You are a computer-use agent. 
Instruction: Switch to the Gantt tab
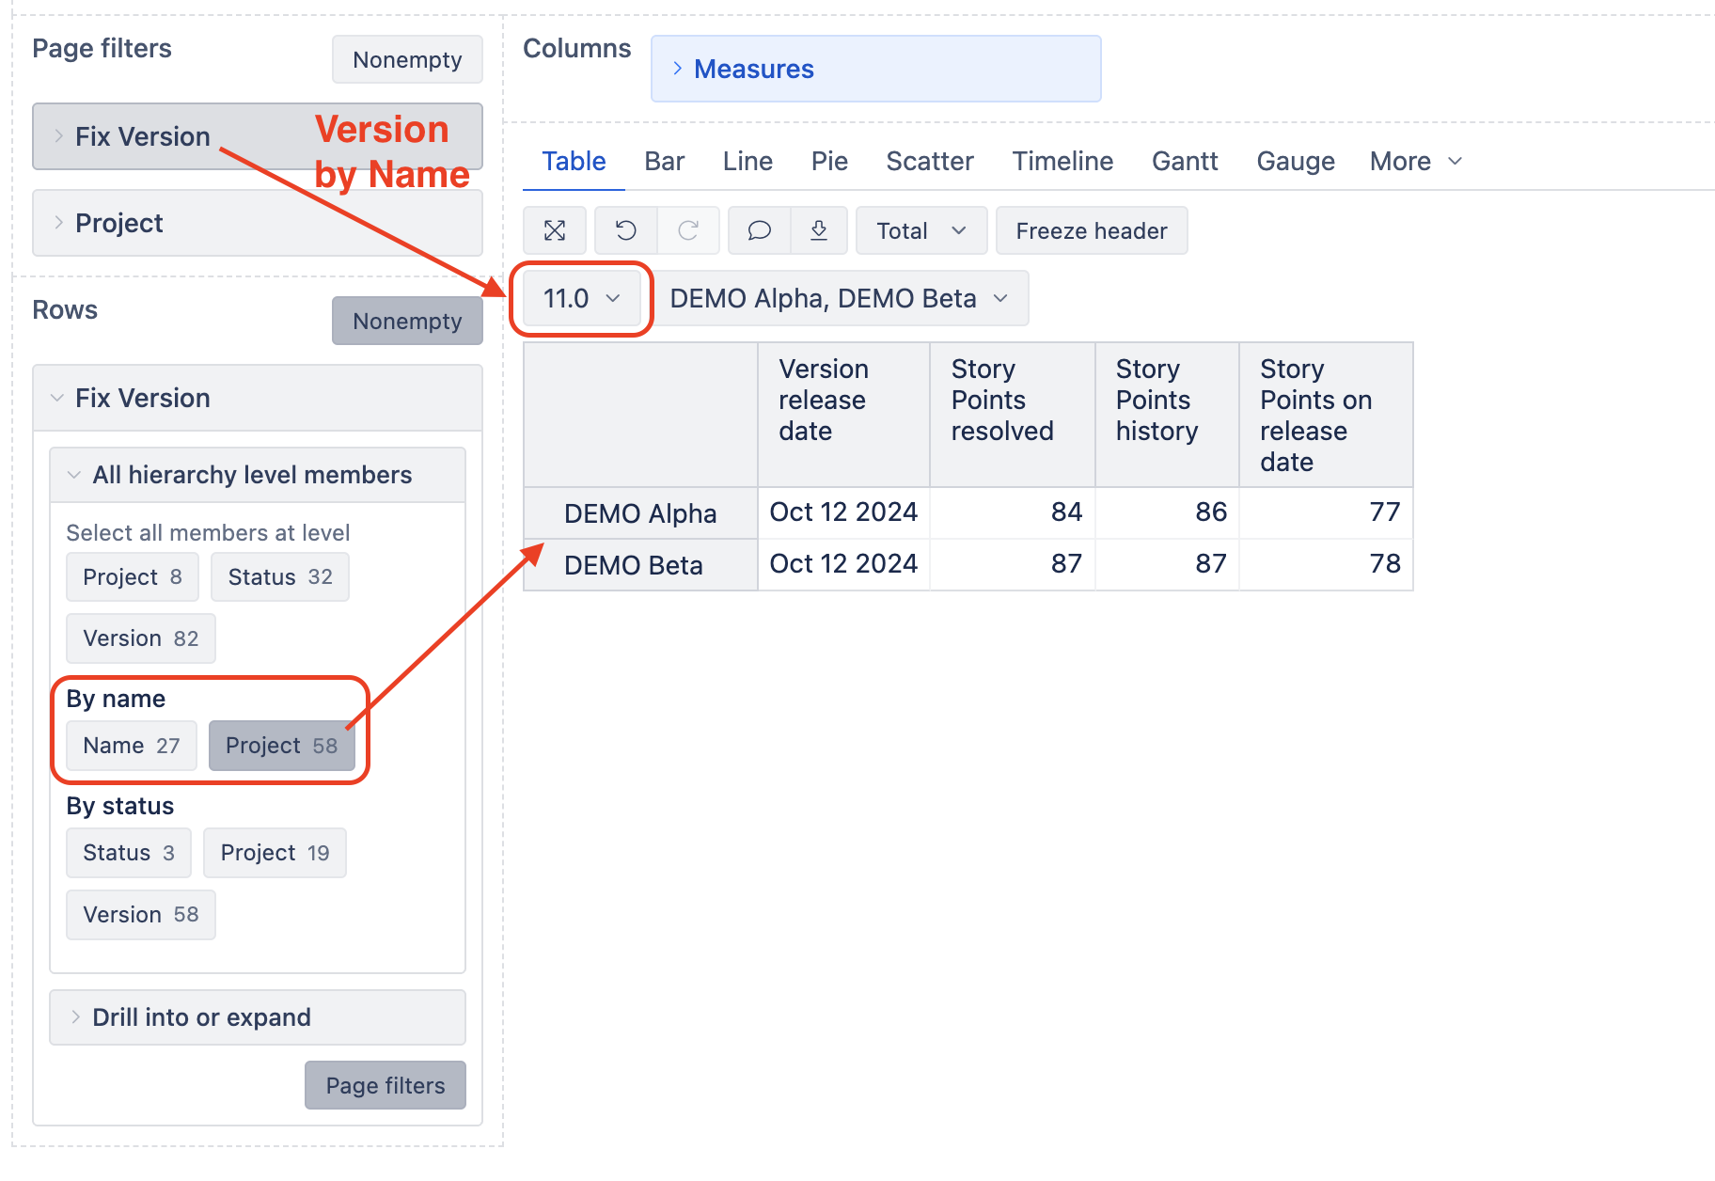coord(1185,161)
